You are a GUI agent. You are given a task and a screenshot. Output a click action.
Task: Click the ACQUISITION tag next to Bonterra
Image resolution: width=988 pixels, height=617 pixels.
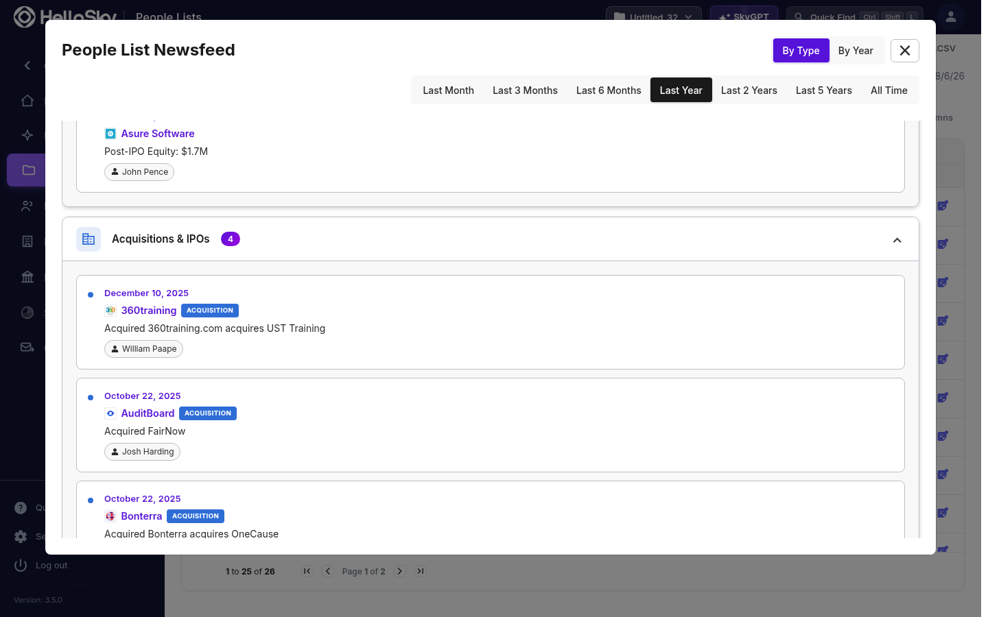click(196, 516)
